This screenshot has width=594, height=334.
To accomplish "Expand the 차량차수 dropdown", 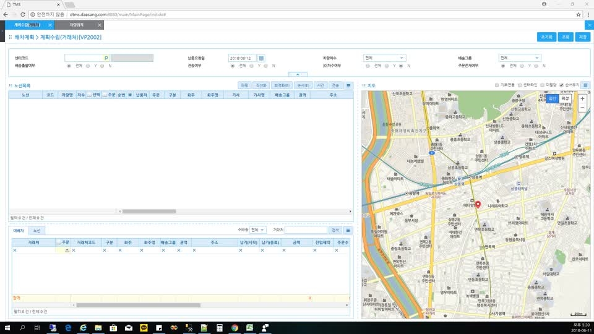I will tap(384, 58).
